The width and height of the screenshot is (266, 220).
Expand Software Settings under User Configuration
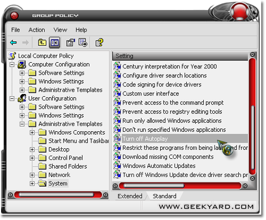[22, 107]
